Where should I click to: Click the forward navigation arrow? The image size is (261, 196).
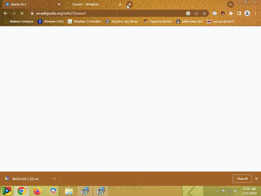coord(14,13)
